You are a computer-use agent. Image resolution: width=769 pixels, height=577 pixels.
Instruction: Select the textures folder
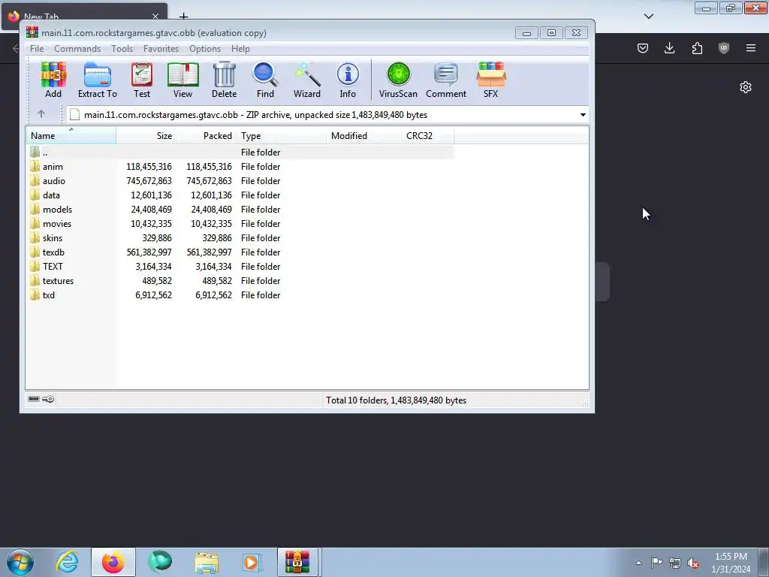58,280
